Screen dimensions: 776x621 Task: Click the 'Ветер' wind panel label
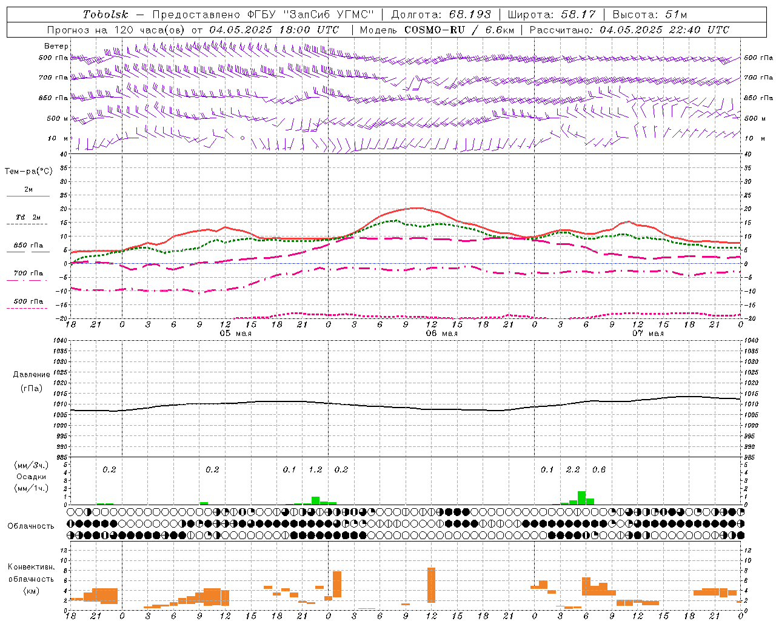pos(56,46)
